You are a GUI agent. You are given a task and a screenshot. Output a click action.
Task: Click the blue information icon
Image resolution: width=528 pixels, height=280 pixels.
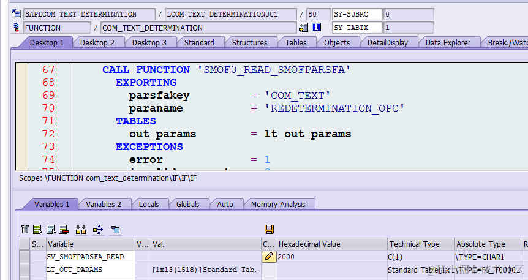pyautogui.click(x=316, y=28)
